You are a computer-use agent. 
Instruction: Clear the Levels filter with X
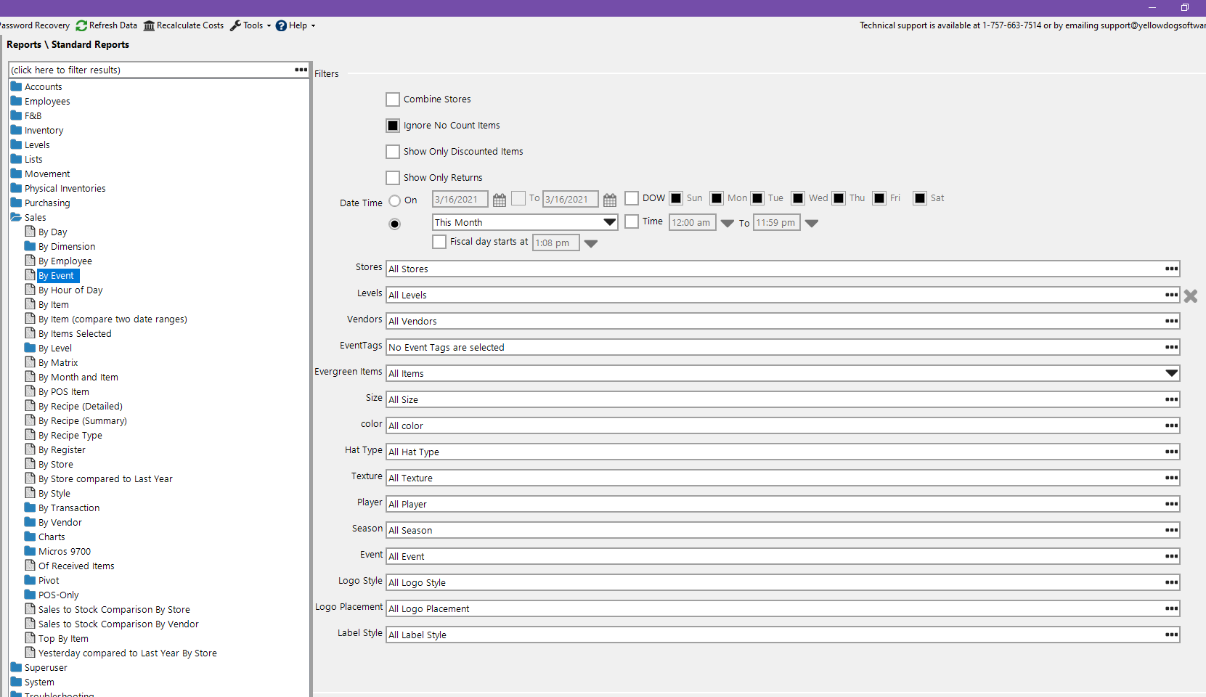1191,295
